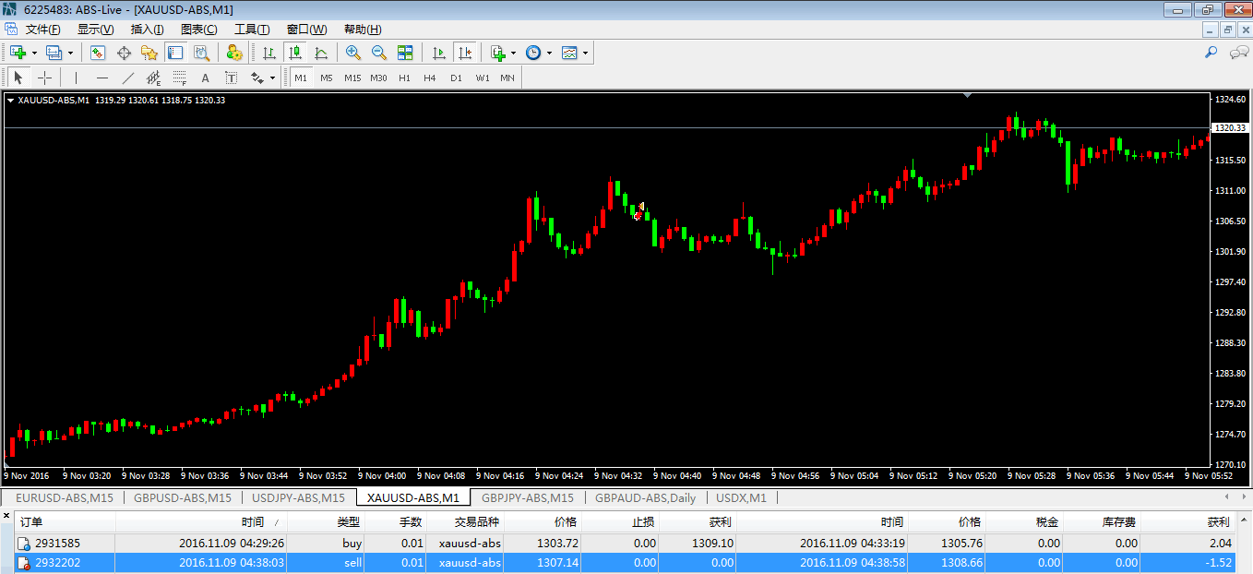Switch to GBPJPY-ABS,M15 chart tab
The image size is (1253, 574).
coord(527,498)
